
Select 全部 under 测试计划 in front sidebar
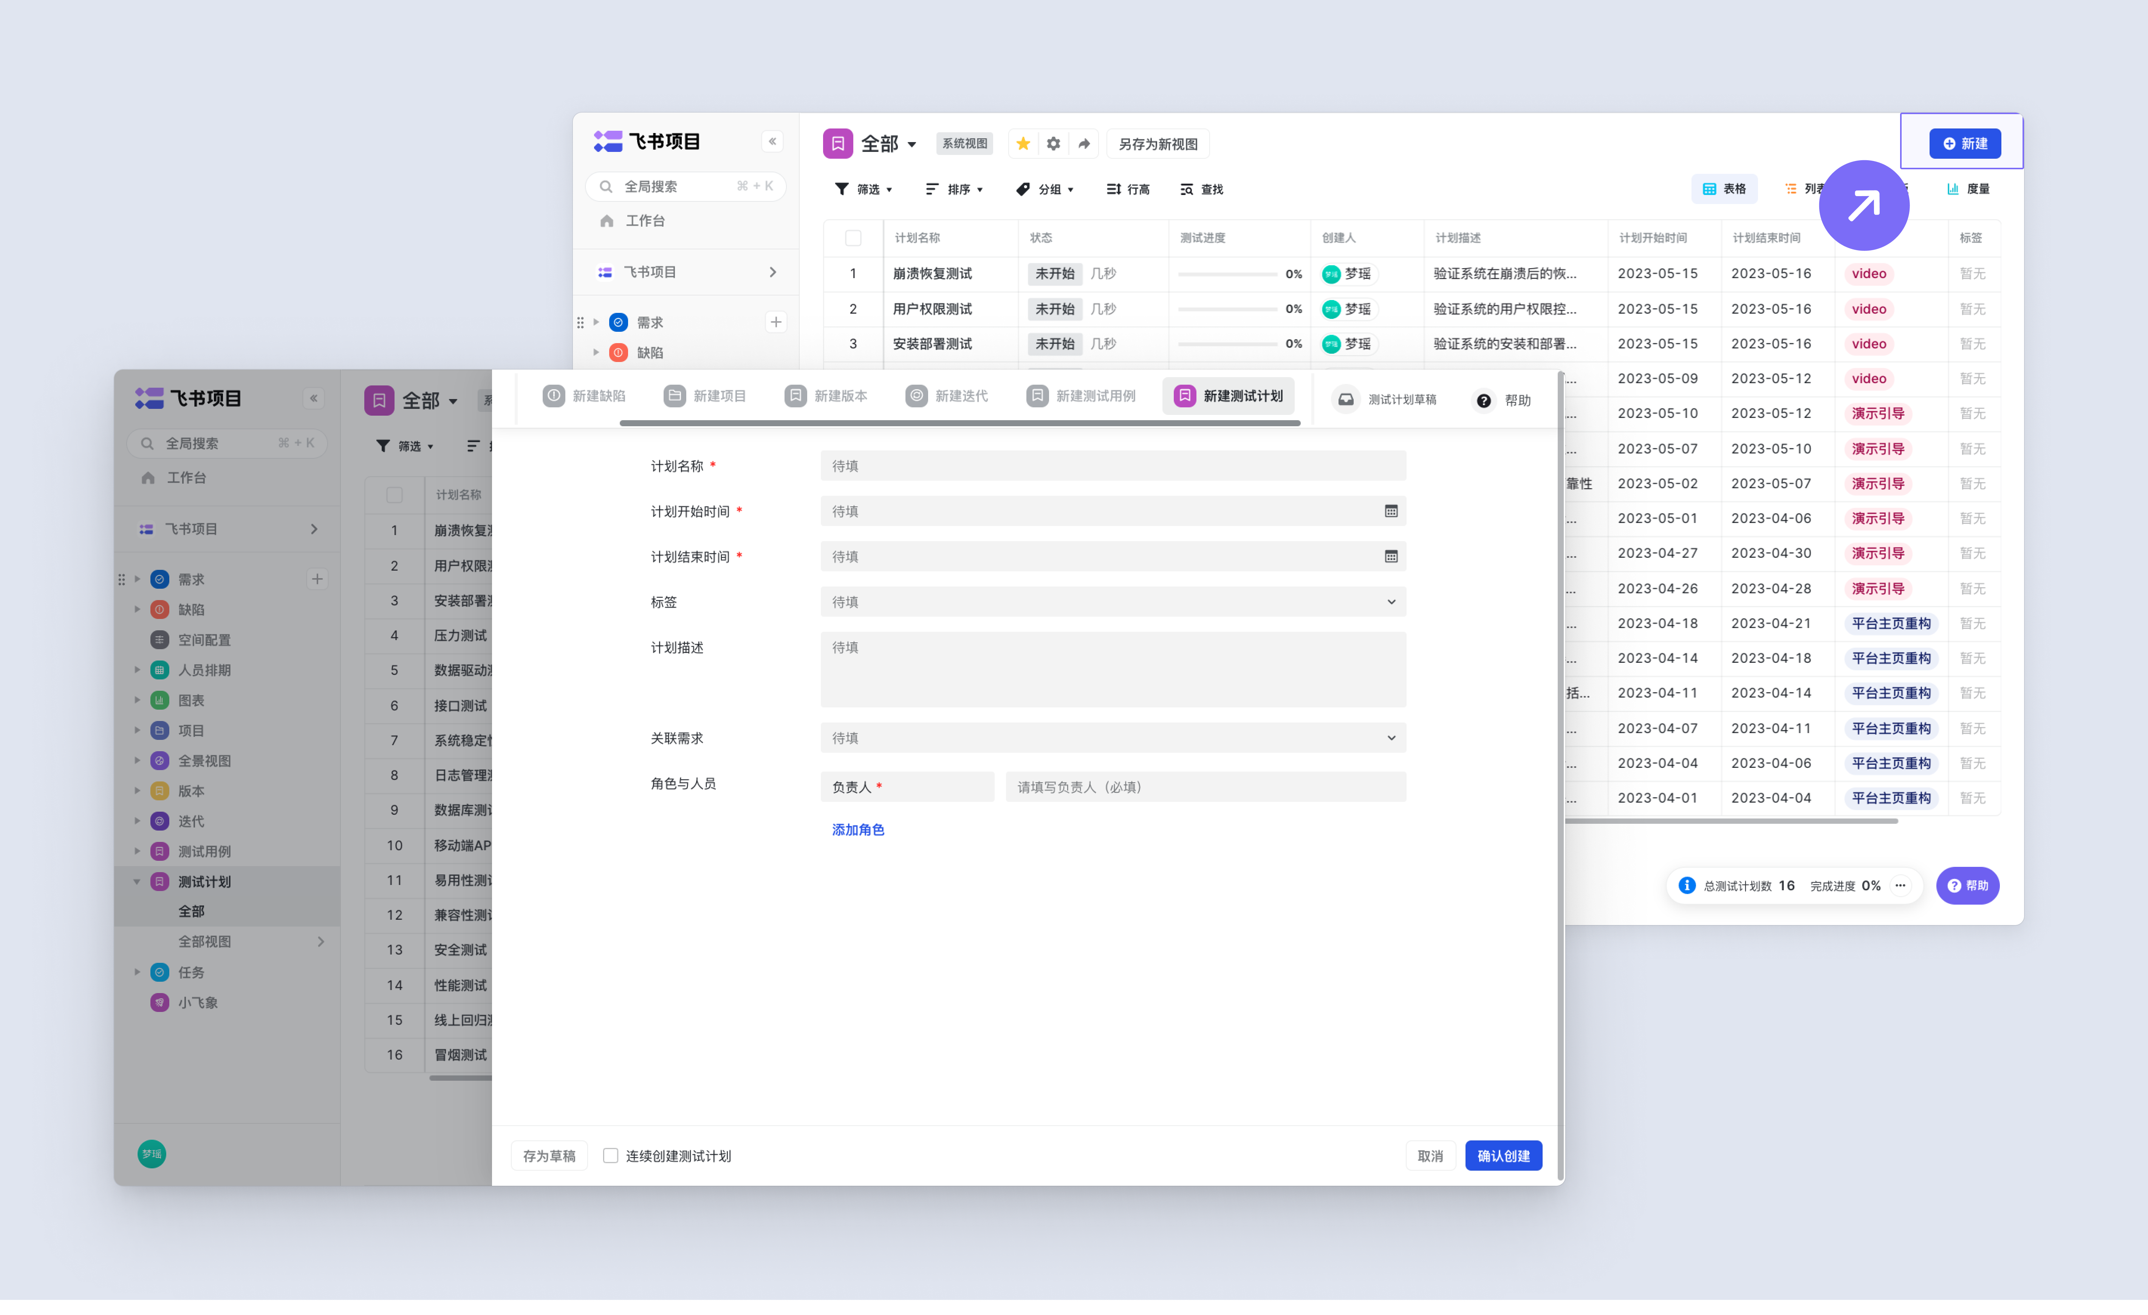[192, 911]
